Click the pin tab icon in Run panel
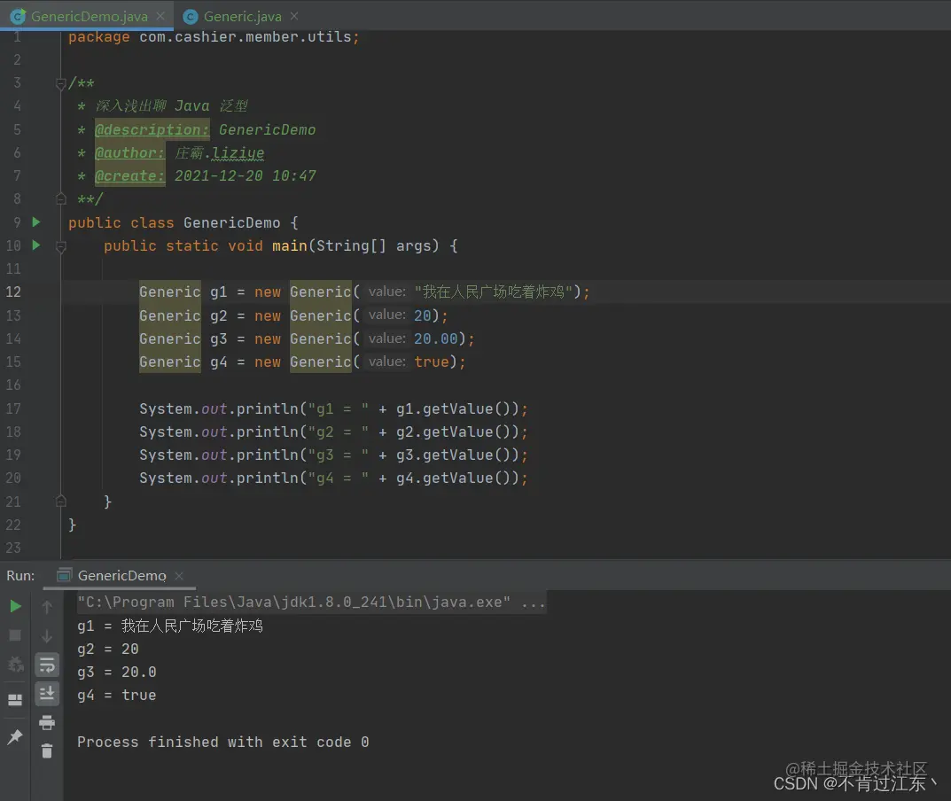Screen dimensions: 951x801 point(14,736)
